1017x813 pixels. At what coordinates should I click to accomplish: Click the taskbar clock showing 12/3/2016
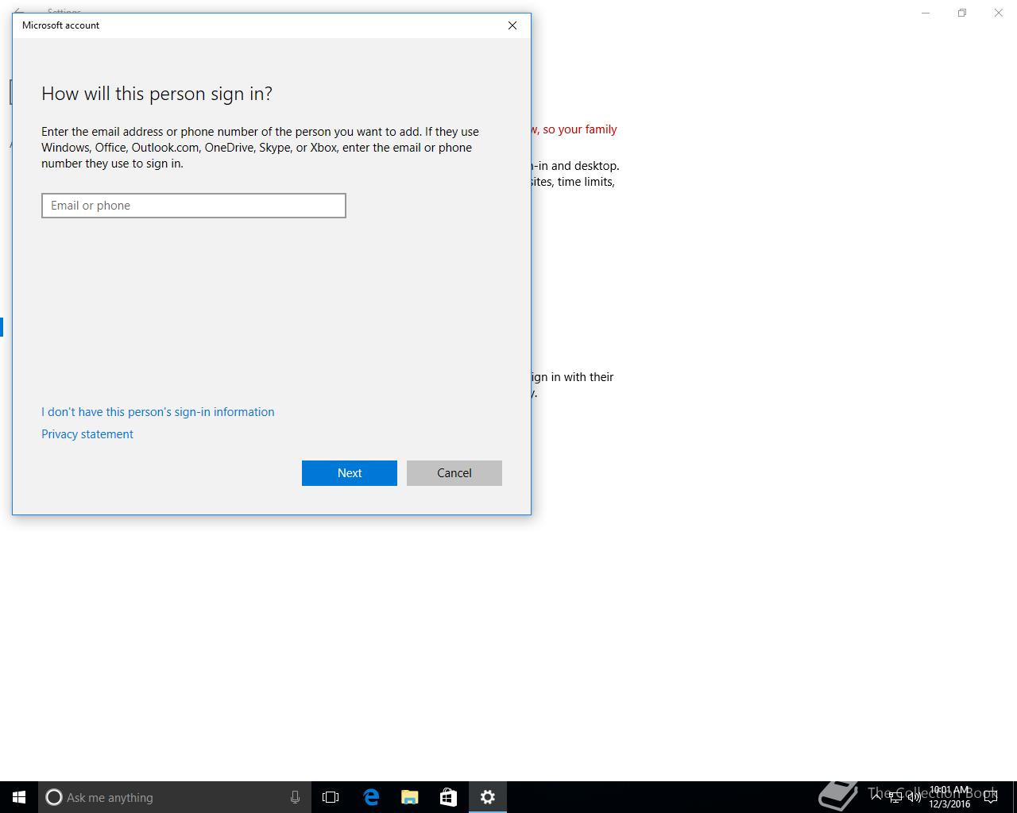tap(949, 797)
